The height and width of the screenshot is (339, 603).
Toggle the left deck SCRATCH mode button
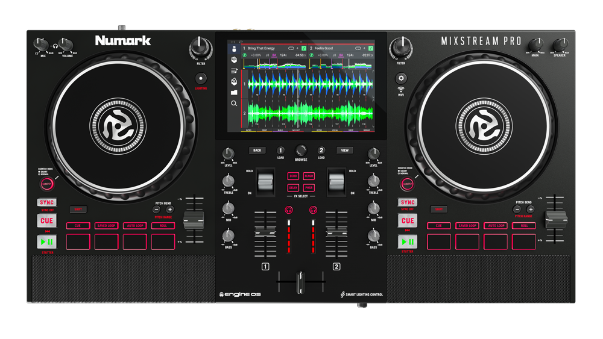(47, 184)
